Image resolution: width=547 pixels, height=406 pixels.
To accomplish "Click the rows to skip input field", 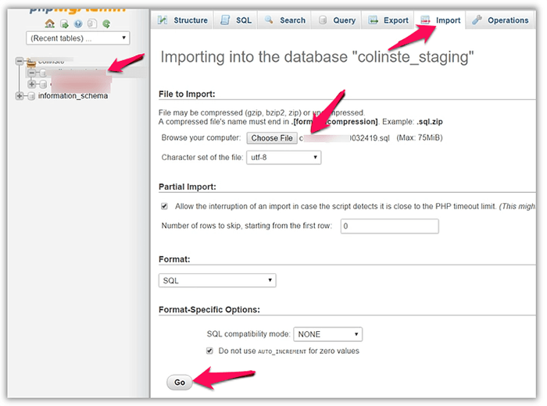I will point(389,226).
